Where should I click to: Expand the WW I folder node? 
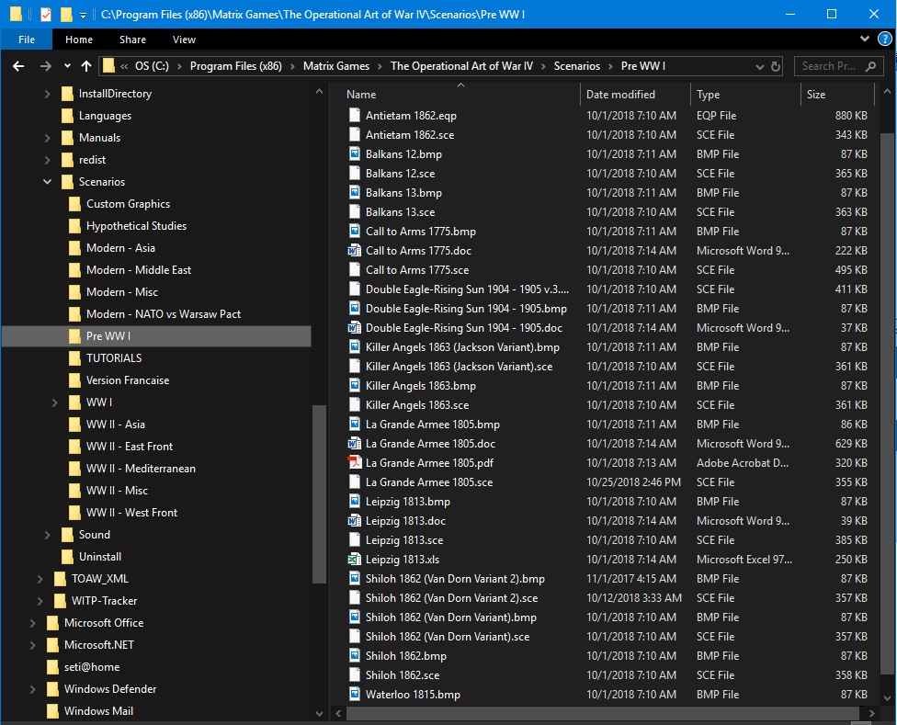click(55, 402)
